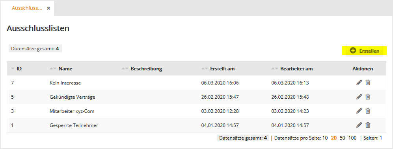Close the Ausschluss... tab
Screen dimensions: 393x149
(x=48, y=8)
